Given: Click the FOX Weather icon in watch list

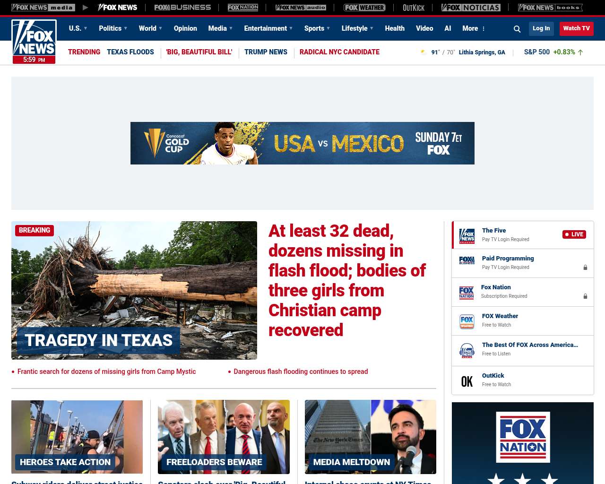Looking at the screenshot, I should click(467, 321).
